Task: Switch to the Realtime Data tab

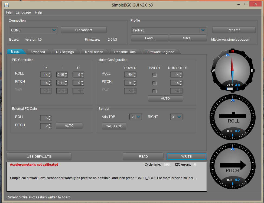Action: 125,52
